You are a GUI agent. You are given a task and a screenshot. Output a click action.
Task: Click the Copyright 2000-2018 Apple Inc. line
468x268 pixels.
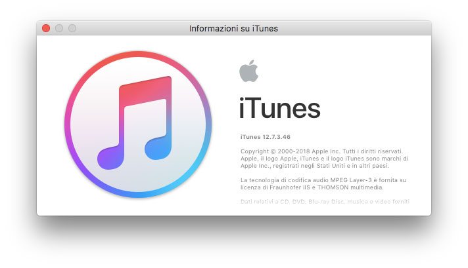[x=321, y=151]
